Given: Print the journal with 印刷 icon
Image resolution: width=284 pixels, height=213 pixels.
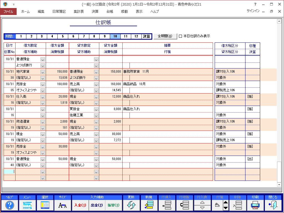Looking at the screenshot, I should [255, 205].
